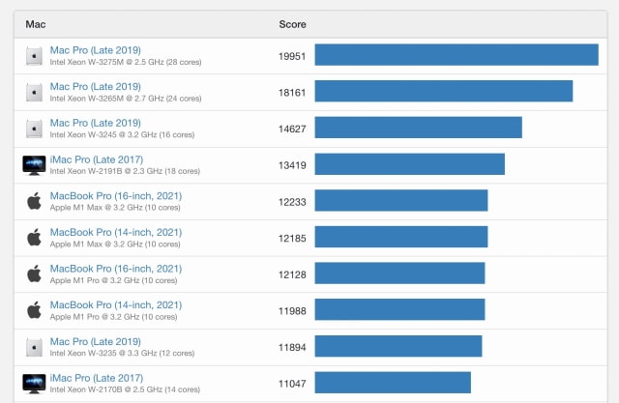The width and height of the screenshot is (619, 403).
Task: Open the MacBook Pro (14-inch, 2021) M1 Pro link
Action: click(x=115, y=305)
